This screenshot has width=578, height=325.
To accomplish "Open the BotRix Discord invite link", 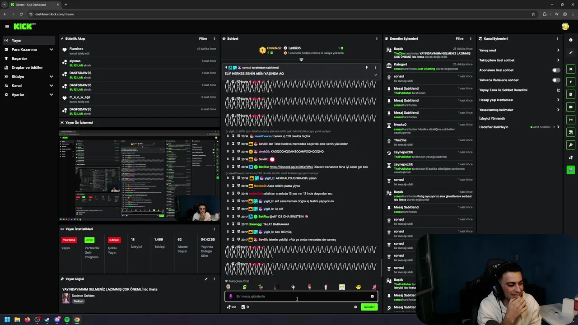I will coord(291,167).
